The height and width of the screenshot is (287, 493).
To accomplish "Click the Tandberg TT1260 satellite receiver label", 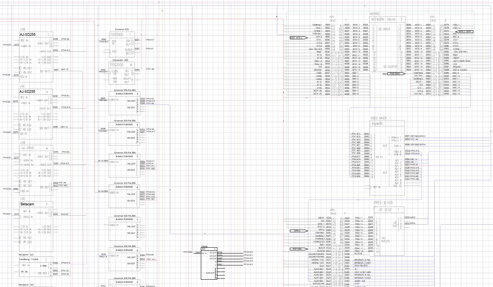I will [x=29, y=259].
